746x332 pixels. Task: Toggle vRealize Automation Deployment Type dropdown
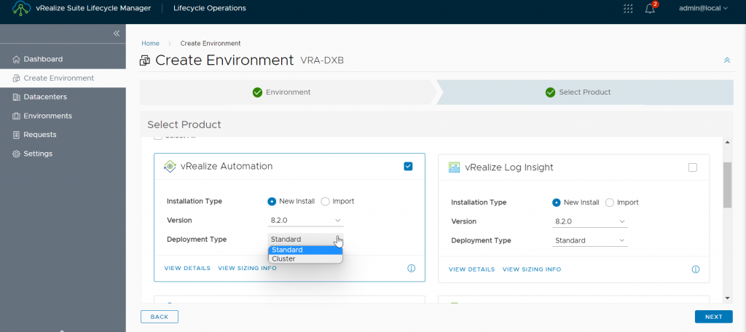coord(305,240)
